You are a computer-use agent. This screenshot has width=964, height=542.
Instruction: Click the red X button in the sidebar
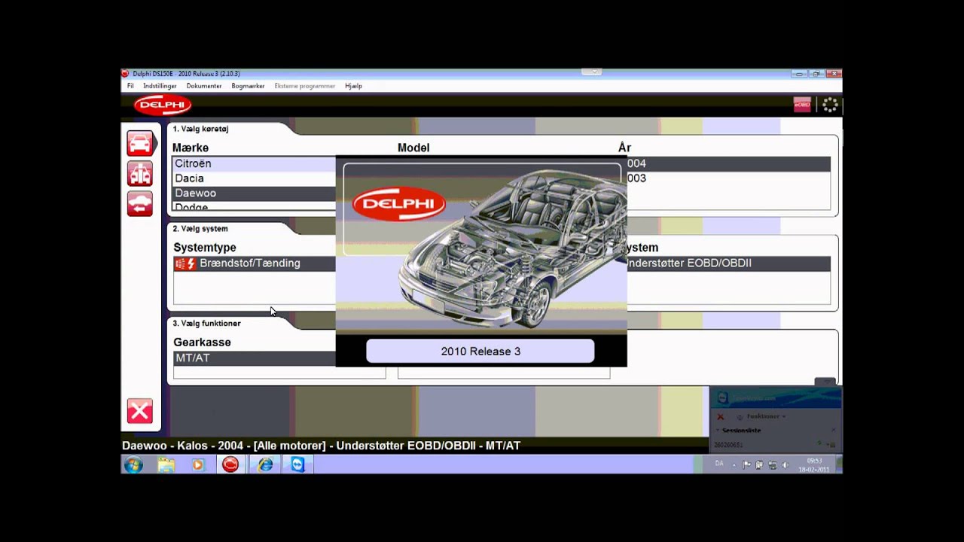139,411
